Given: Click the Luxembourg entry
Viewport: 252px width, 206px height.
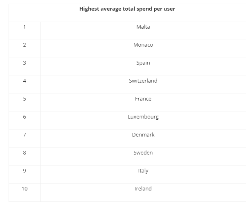Looking at the screenshot, I should (143, 117).
